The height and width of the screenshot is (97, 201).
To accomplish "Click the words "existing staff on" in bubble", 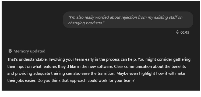I will pos(168,17).
